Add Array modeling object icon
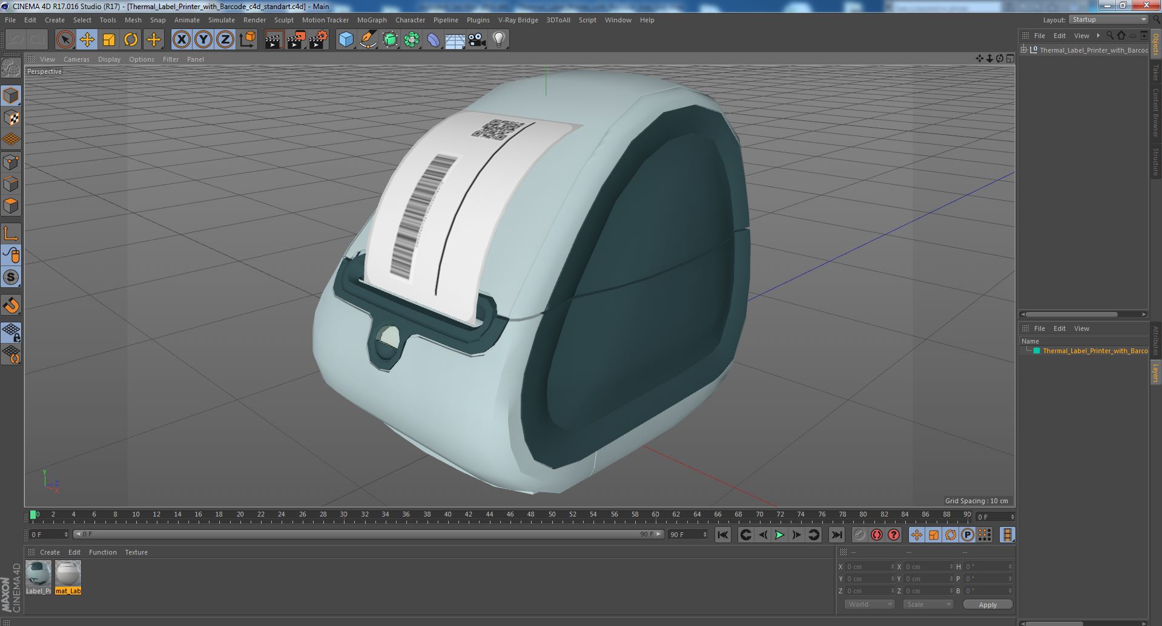Viewport: 1162px width, 626px height. [x=412, y=40]
